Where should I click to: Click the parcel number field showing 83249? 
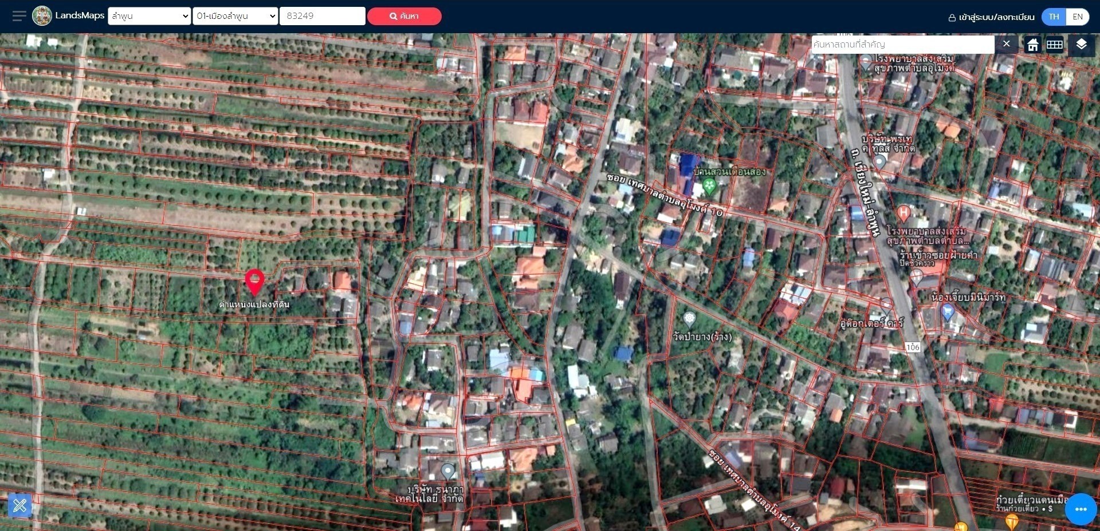click(x=322, y=16)
